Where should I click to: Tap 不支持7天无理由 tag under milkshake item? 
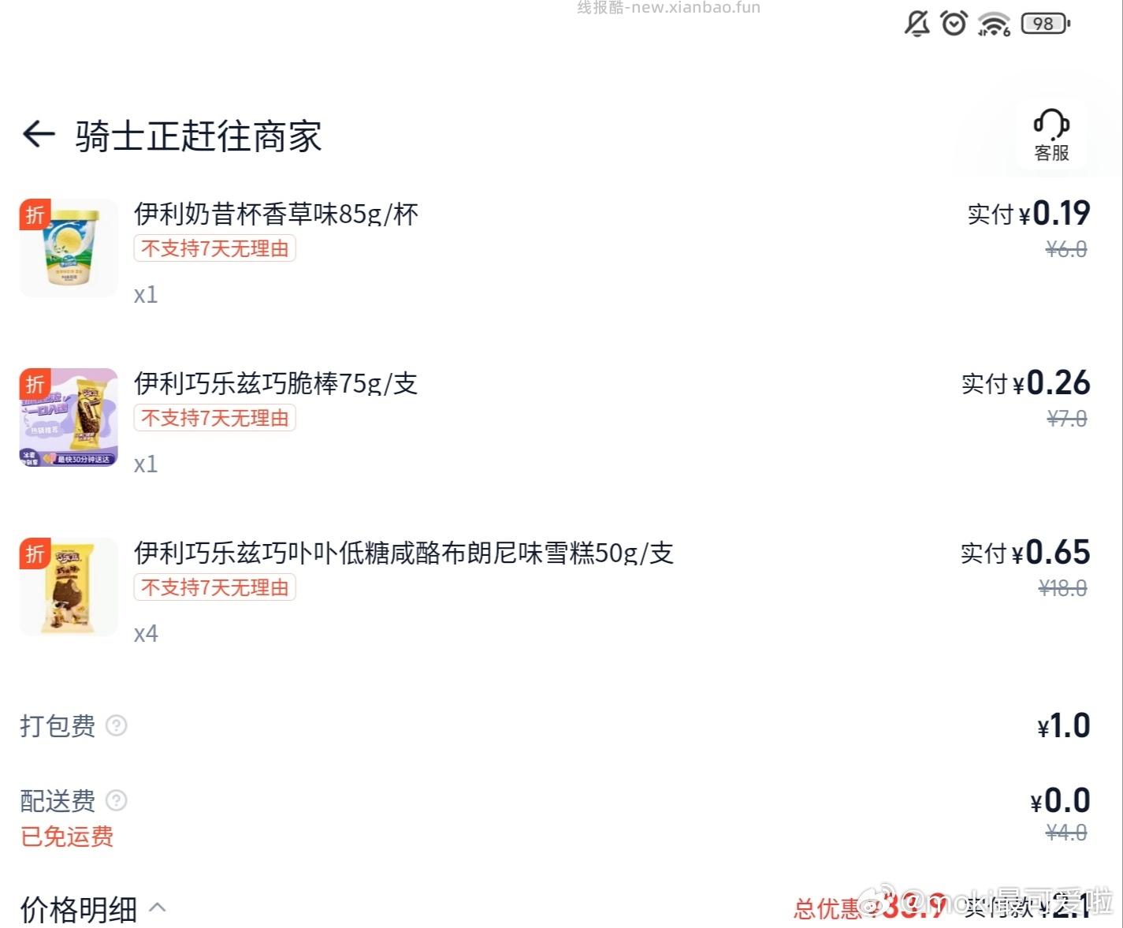(214, 248)
